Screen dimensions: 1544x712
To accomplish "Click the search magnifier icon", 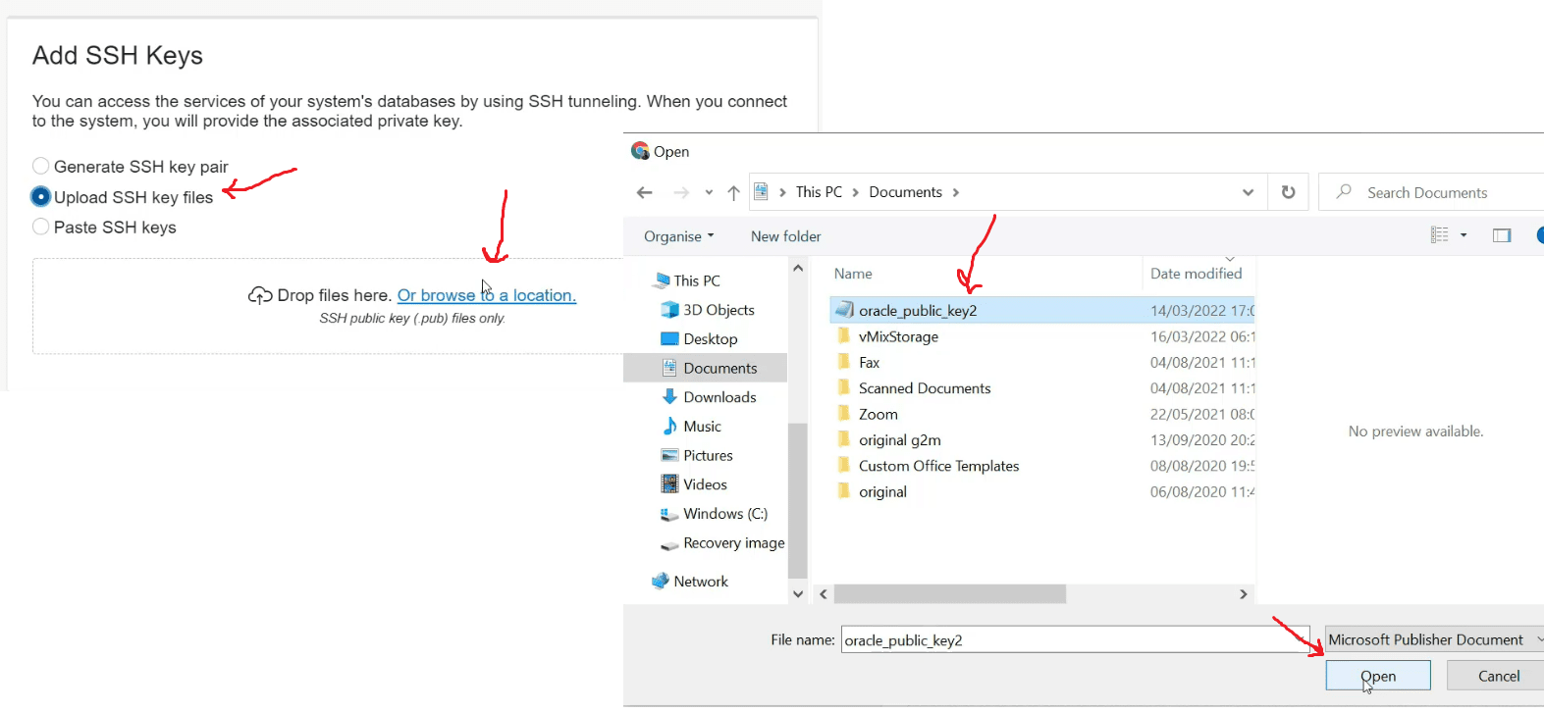I will click(x=1344, y=192).
